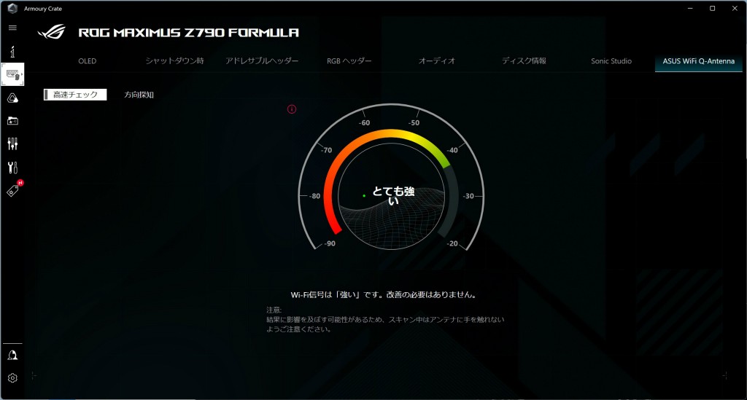Open the Featured deals tag icon

[13, 190]
